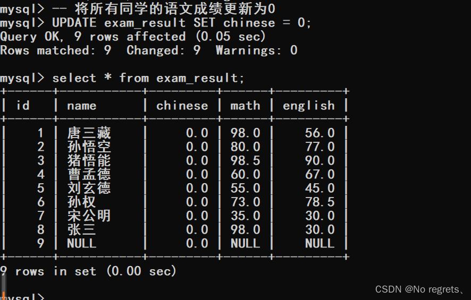Click english score 90.0 for 猪悟能
471x300 pixels.
tap(319, 160)
